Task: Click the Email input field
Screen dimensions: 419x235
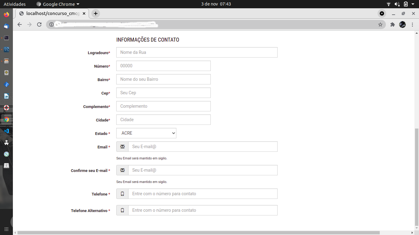Action: 203,147
